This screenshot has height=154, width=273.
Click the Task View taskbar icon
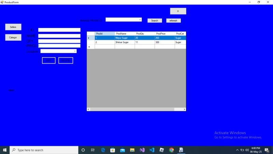(93, 150)
